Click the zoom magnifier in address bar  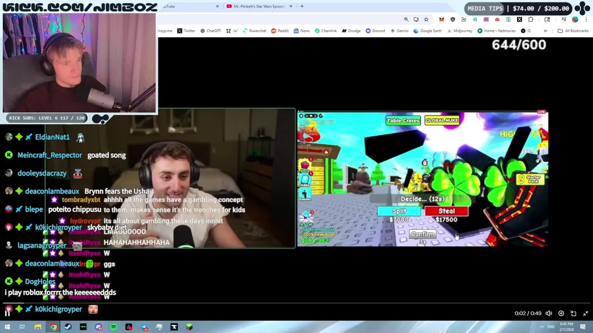(x=406, y=19)
